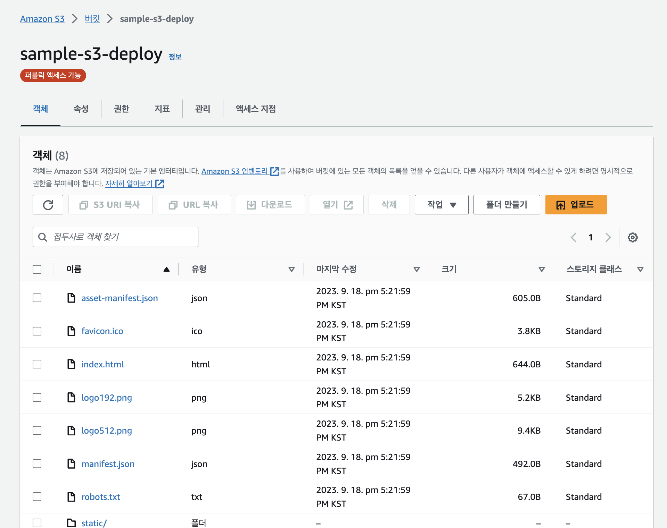Click the search magnifier icon
This screenshot has width=667, height=528.
tap(43, 237)
